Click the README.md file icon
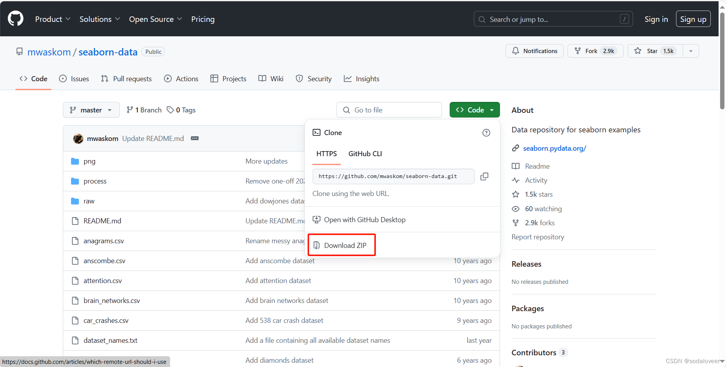 [x=75, y=221]
